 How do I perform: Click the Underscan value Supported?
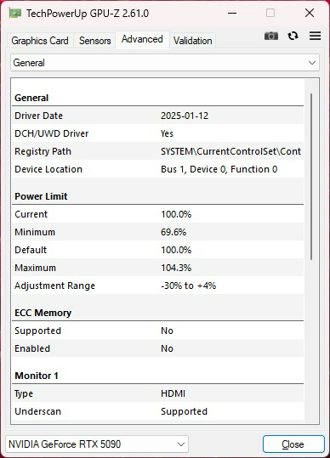pos(184,411)
